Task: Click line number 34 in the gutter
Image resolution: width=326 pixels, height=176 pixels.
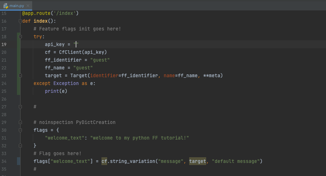Action: 4,161
